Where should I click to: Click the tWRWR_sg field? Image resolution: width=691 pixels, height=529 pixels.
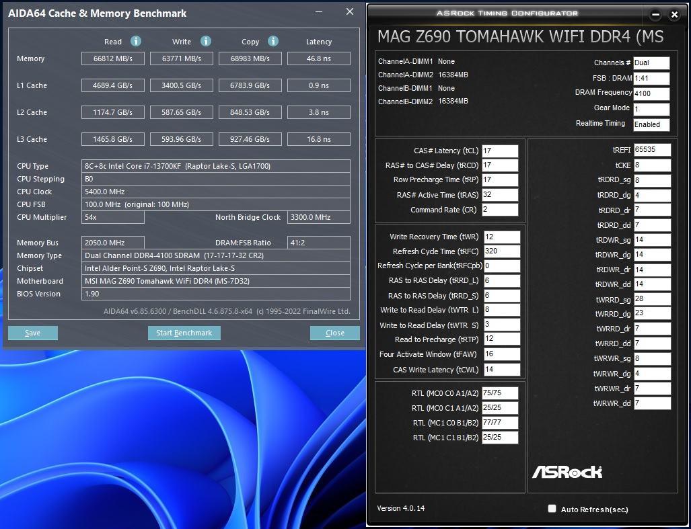pyautogui.click(x=652, y=359)
